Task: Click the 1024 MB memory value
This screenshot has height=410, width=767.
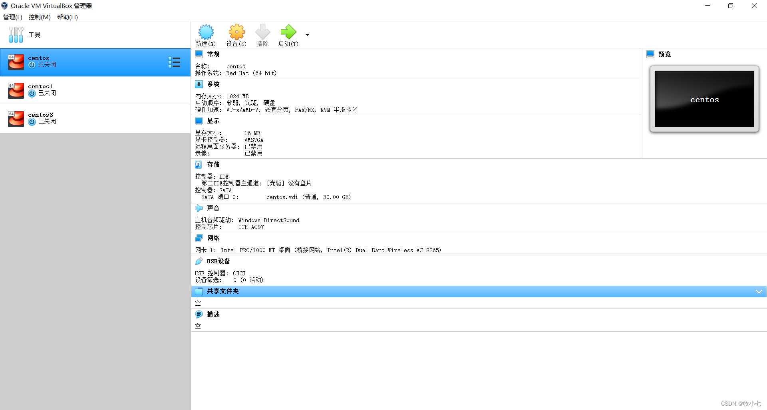Action: [x=237, y=96]
